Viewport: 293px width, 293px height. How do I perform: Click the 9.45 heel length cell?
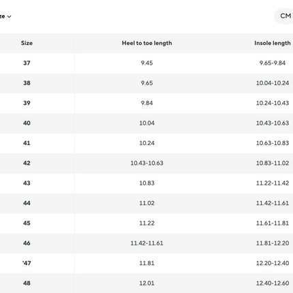(146, 63)
